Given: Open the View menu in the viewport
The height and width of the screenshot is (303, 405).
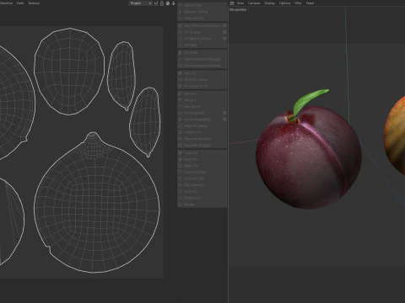Looking at the screenshot, I should click(x=240, y=3).
